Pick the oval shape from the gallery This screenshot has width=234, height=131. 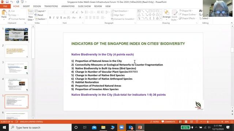(x=154, y=11)
